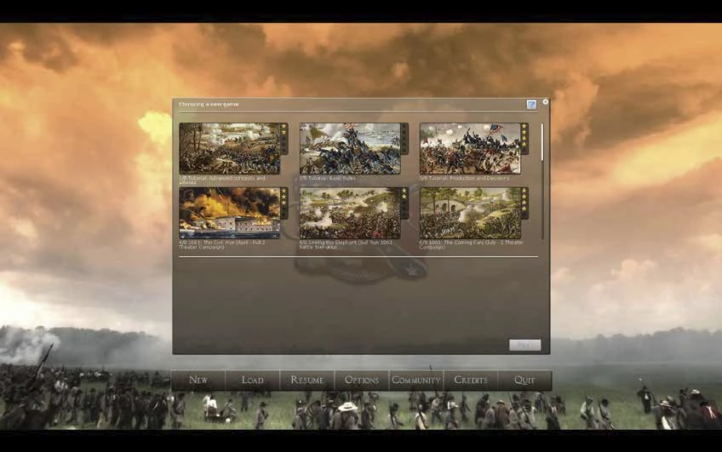Image resolution: width=722 pixels, height=452 pixels.
Task: Click the empty rating strip on Basic Rules tutorial
Action: pos(404,139)
